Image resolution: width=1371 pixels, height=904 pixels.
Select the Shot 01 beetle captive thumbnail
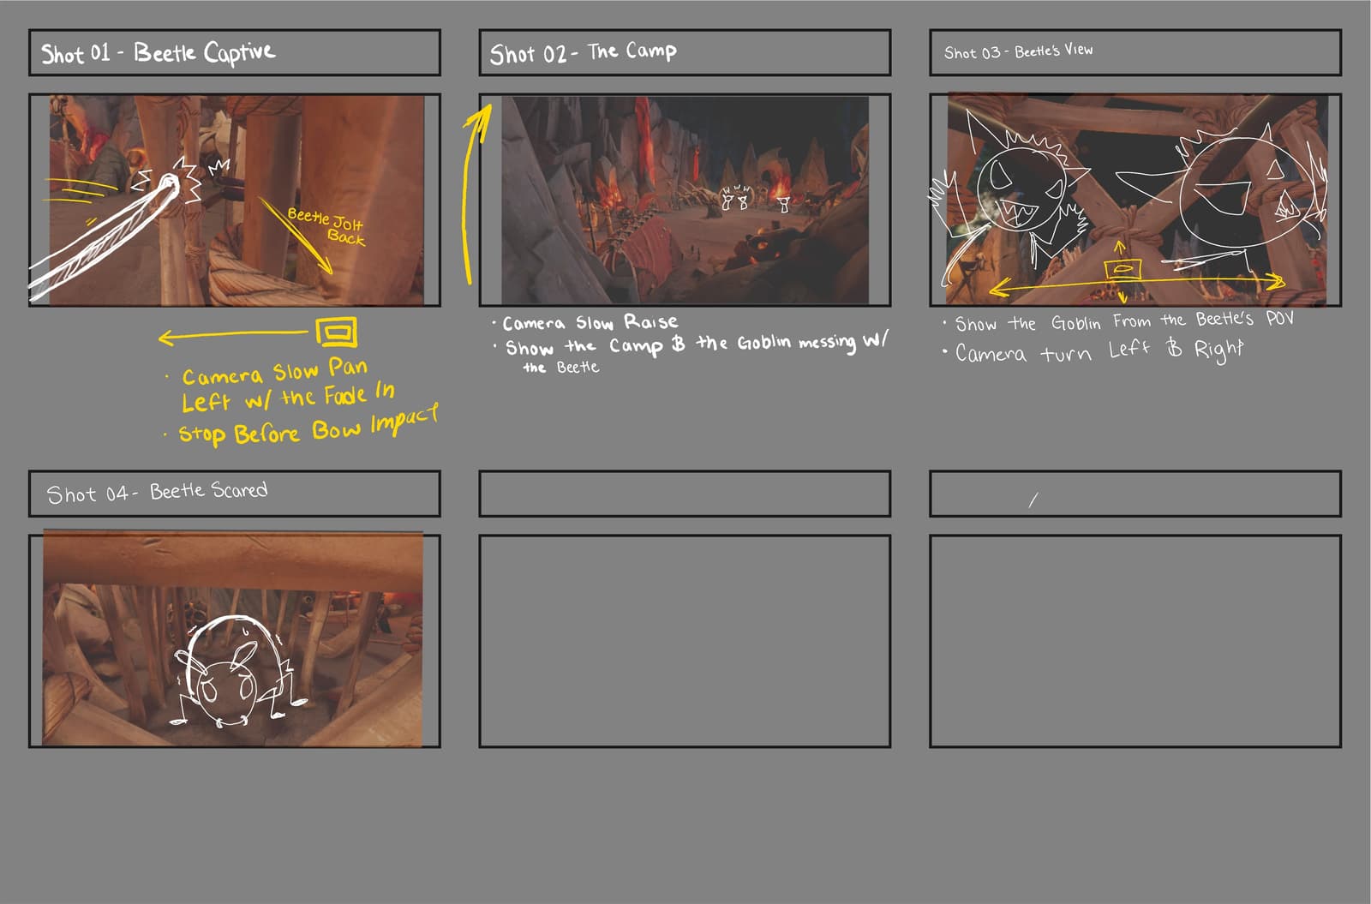click(x=235, y=200)
